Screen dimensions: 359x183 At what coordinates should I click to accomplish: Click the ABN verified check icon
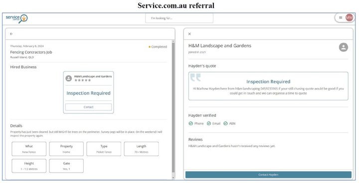tap(225, 123)
